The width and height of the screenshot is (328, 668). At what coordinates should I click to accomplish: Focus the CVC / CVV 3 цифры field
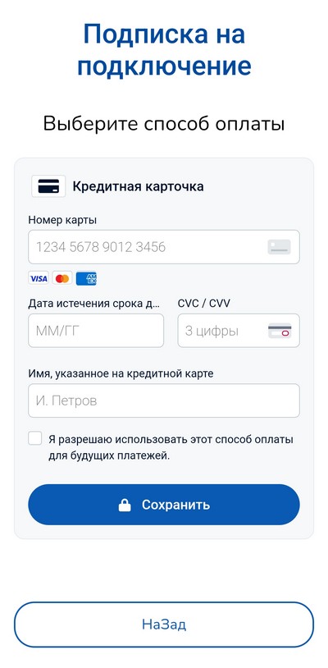[239, 331]
